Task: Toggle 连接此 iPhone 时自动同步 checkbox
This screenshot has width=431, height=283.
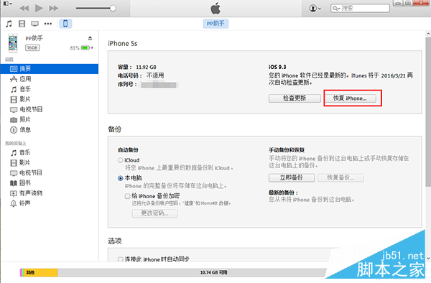Action: point(120,259)
